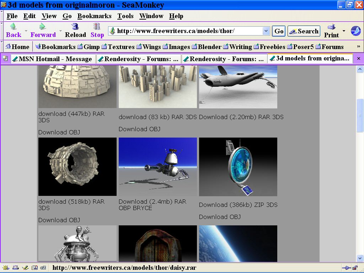This screenshot has width=364, height=273.
Task: Open Composer from status bar pencil icon
Action: click(25, 268)
